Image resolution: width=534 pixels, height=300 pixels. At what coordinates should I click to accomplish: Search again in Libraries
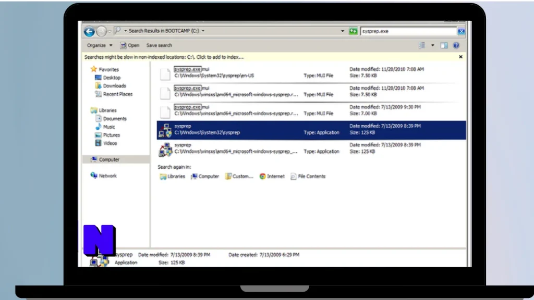click(172, 176)
